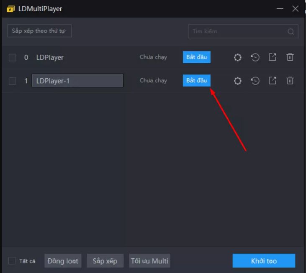This screenshot has width=306, height=273.
Task: Create desktop shortcut for LDPlayer-1
Action: pyautogui.click(x=273, y=80)
